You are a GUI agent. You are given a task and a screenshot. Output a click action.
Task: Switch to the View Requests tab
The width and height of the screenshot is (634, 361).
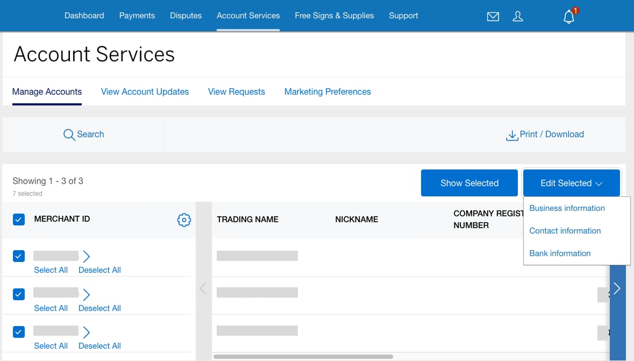pos(237,91)
